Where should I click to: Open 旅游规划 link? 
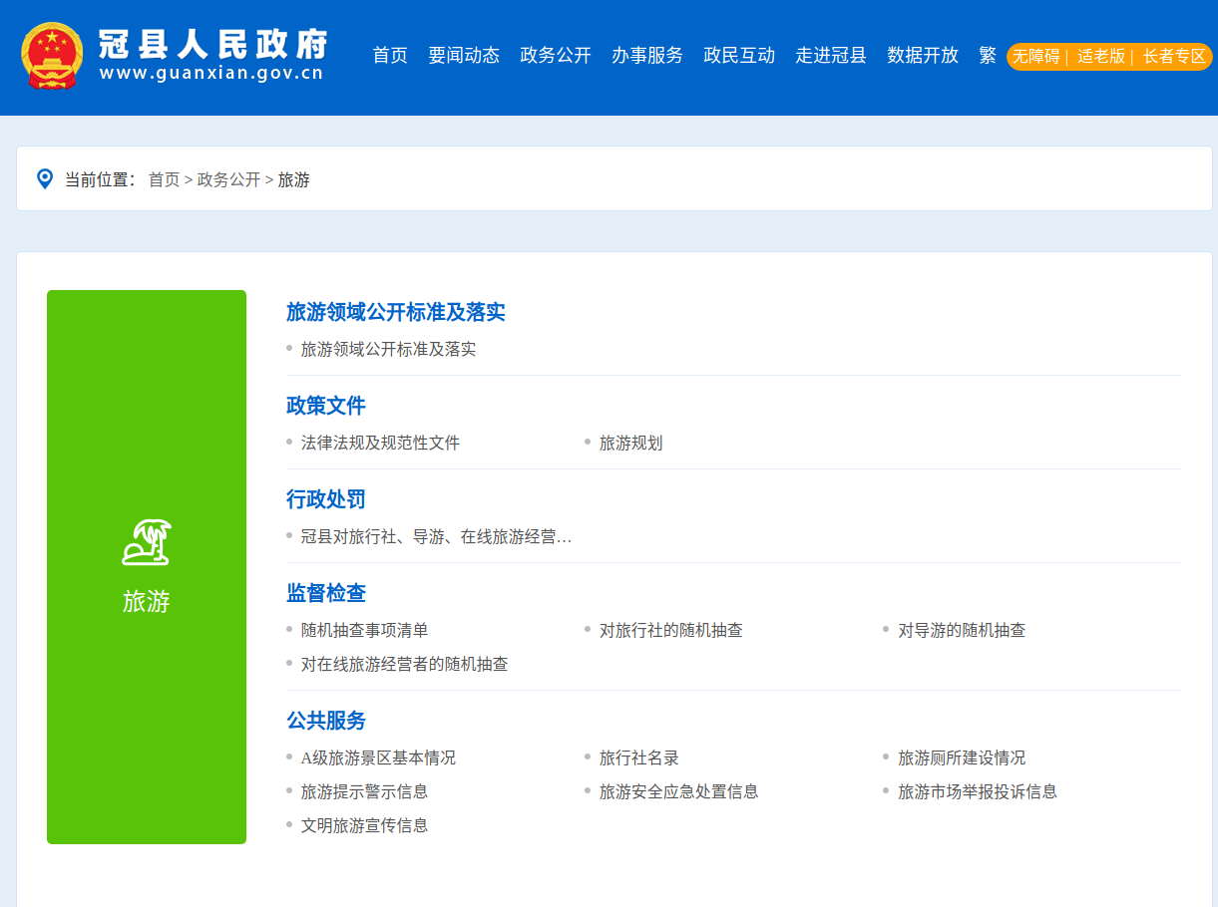(x=630, y=444)
